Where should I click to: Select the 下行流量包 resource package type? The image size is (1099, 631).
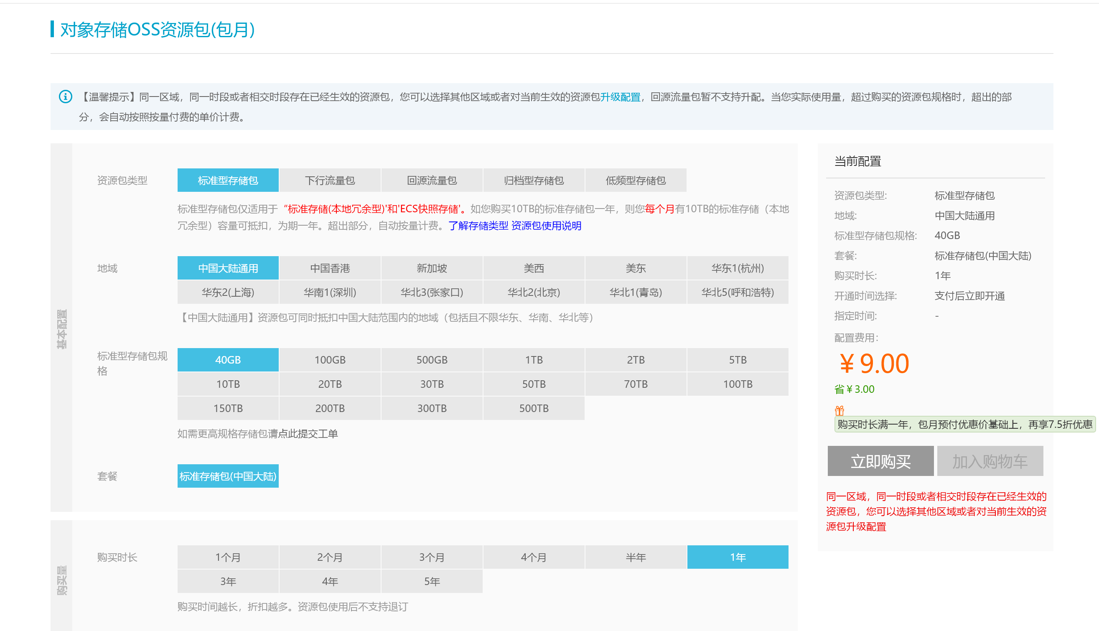click(x=330, y=180)
